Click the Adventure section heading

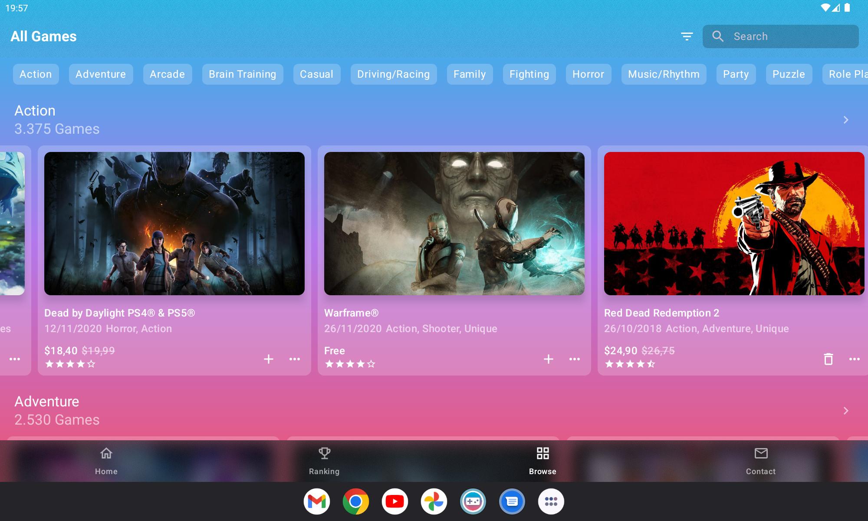pyautogui.click(x=47, y=402)
